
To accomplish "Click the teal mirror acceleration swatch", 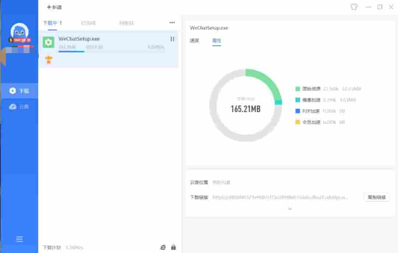I will tap(298, 100).
